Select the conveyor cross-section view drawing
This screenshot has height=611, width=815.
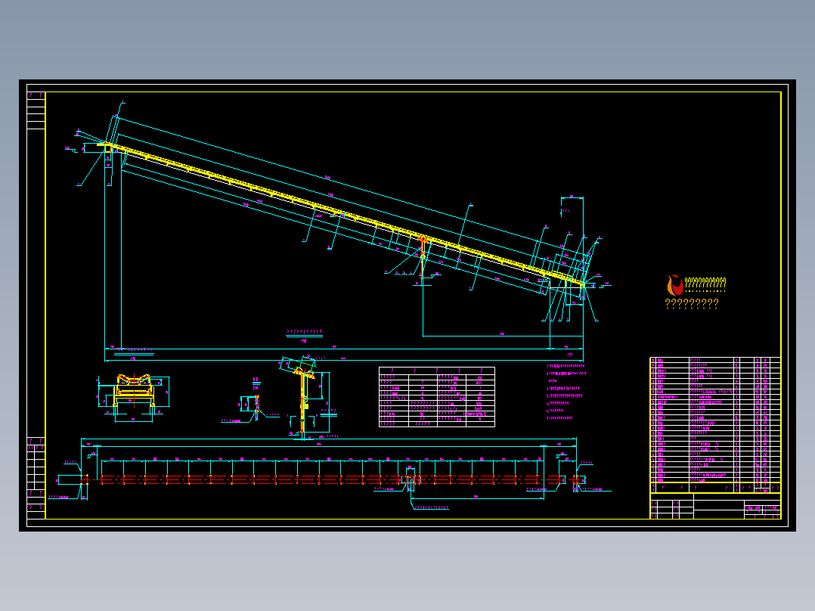[x=134, y=397]
